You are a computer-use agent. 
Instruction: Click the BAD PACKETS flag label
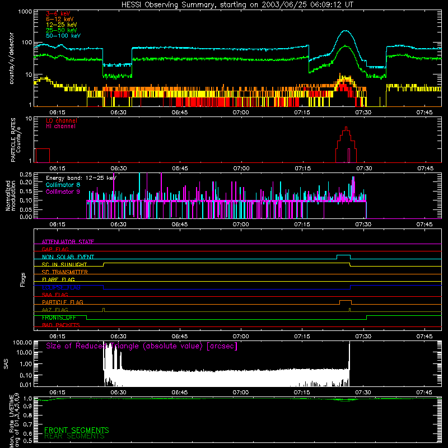pos(61,325)
